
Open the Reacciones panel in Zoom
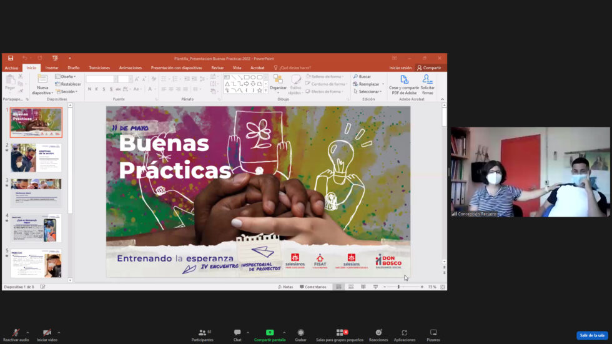[378, 333]
